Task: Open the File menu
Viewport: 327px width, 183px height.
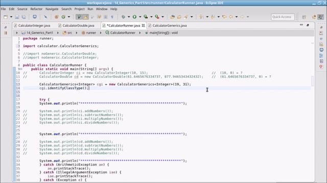Action: coord(4,9)
